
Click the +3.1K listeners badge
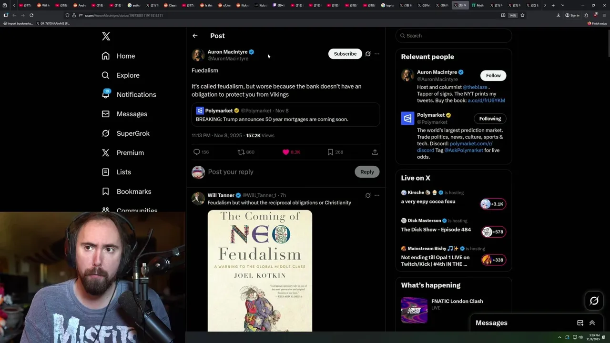(x=493, y=204)
